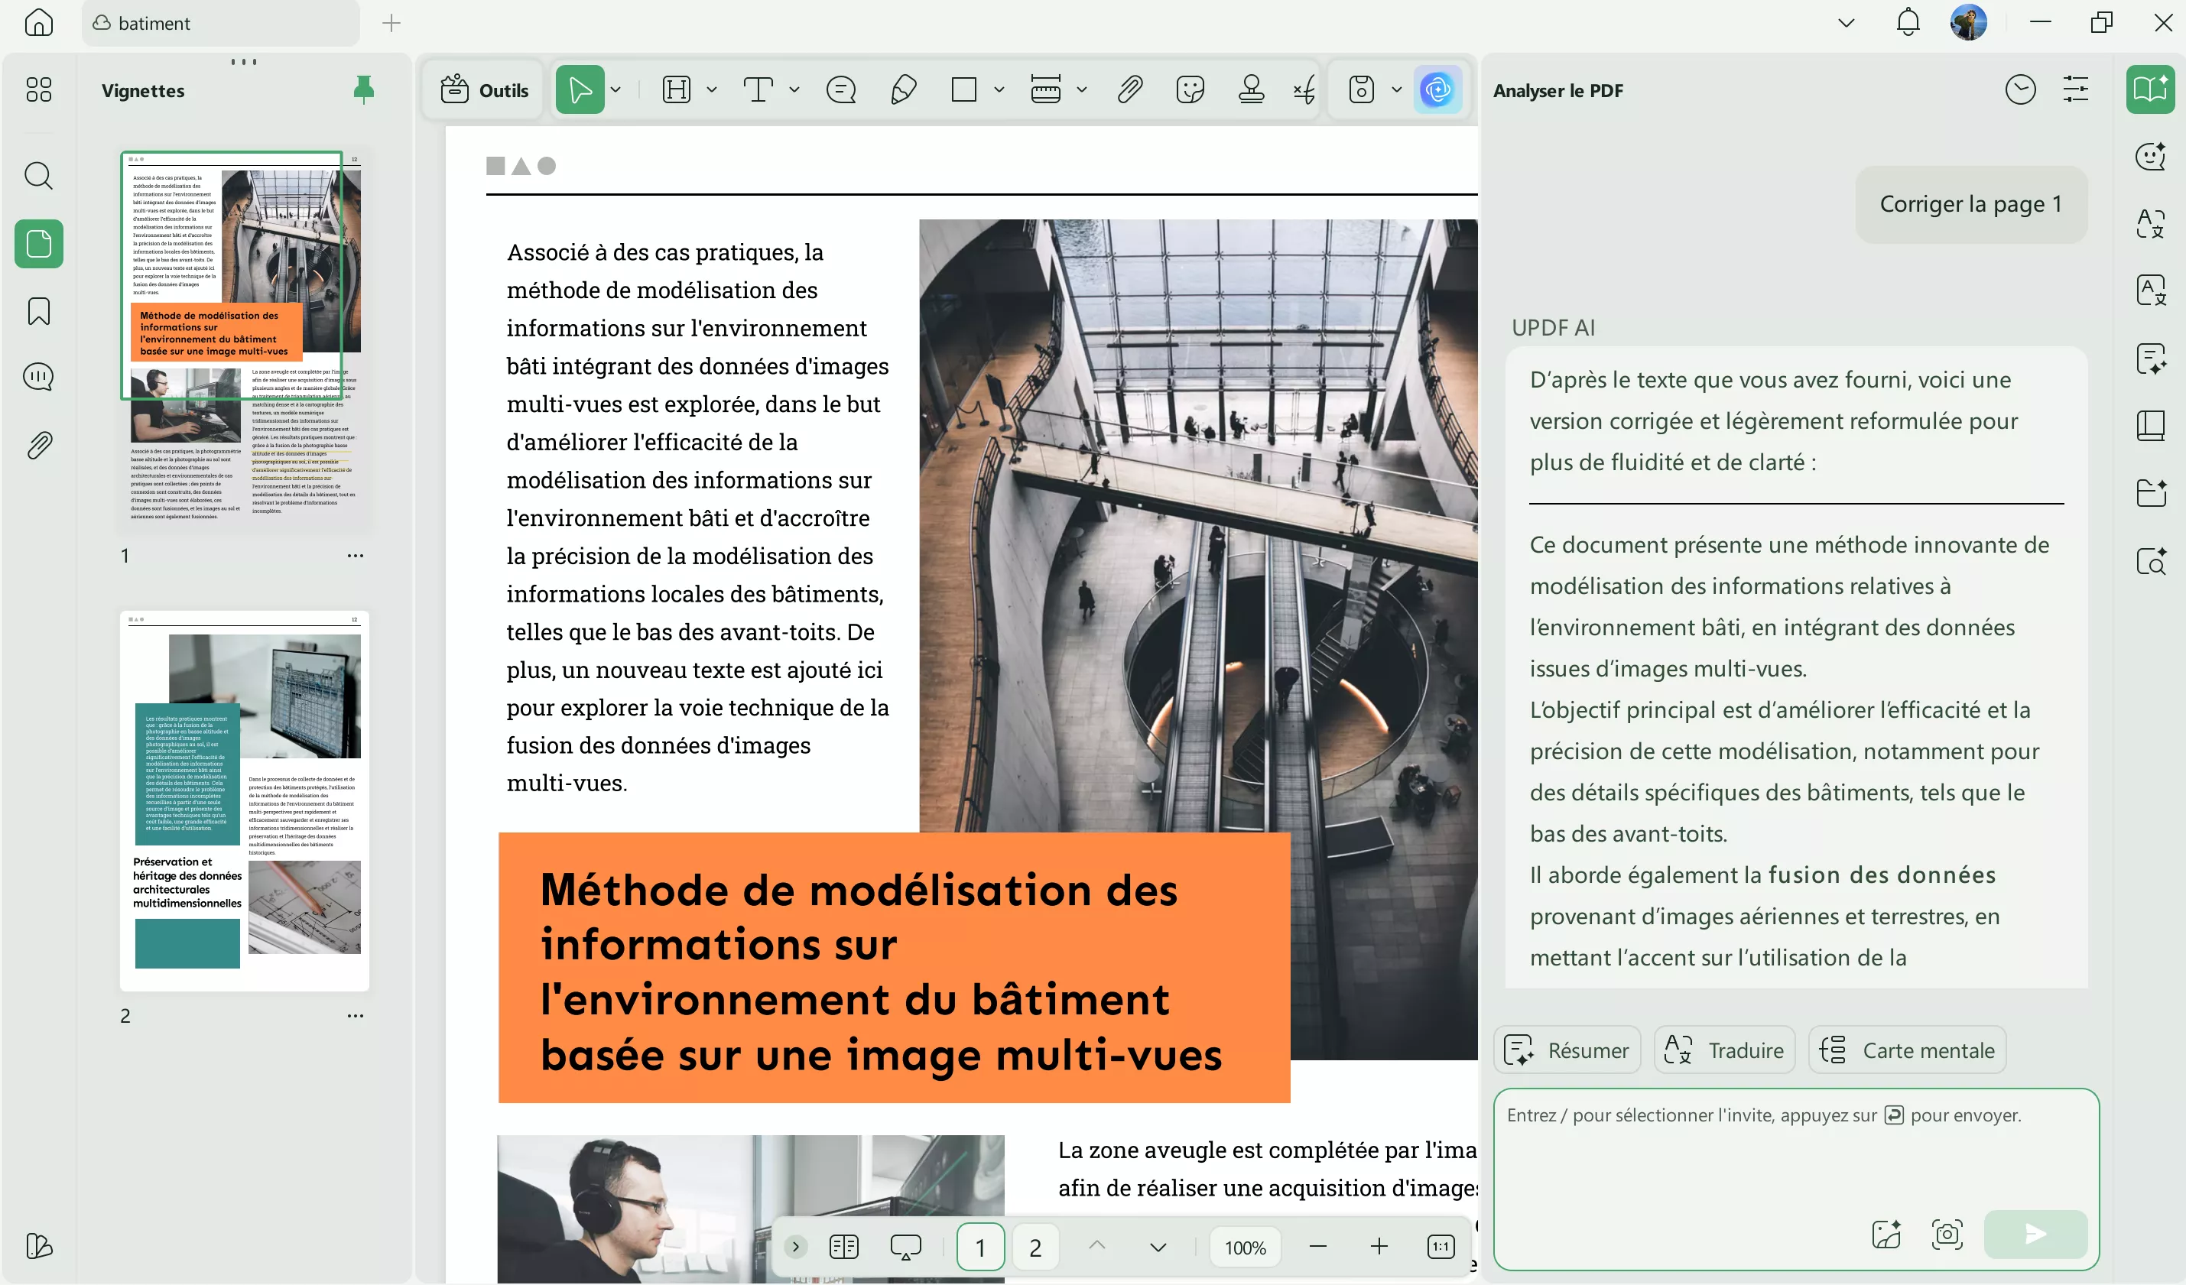The width and height of the screenshot is (2186, 1285).
Task: Toggle two-page view mode
Action: click(843, 1246)
